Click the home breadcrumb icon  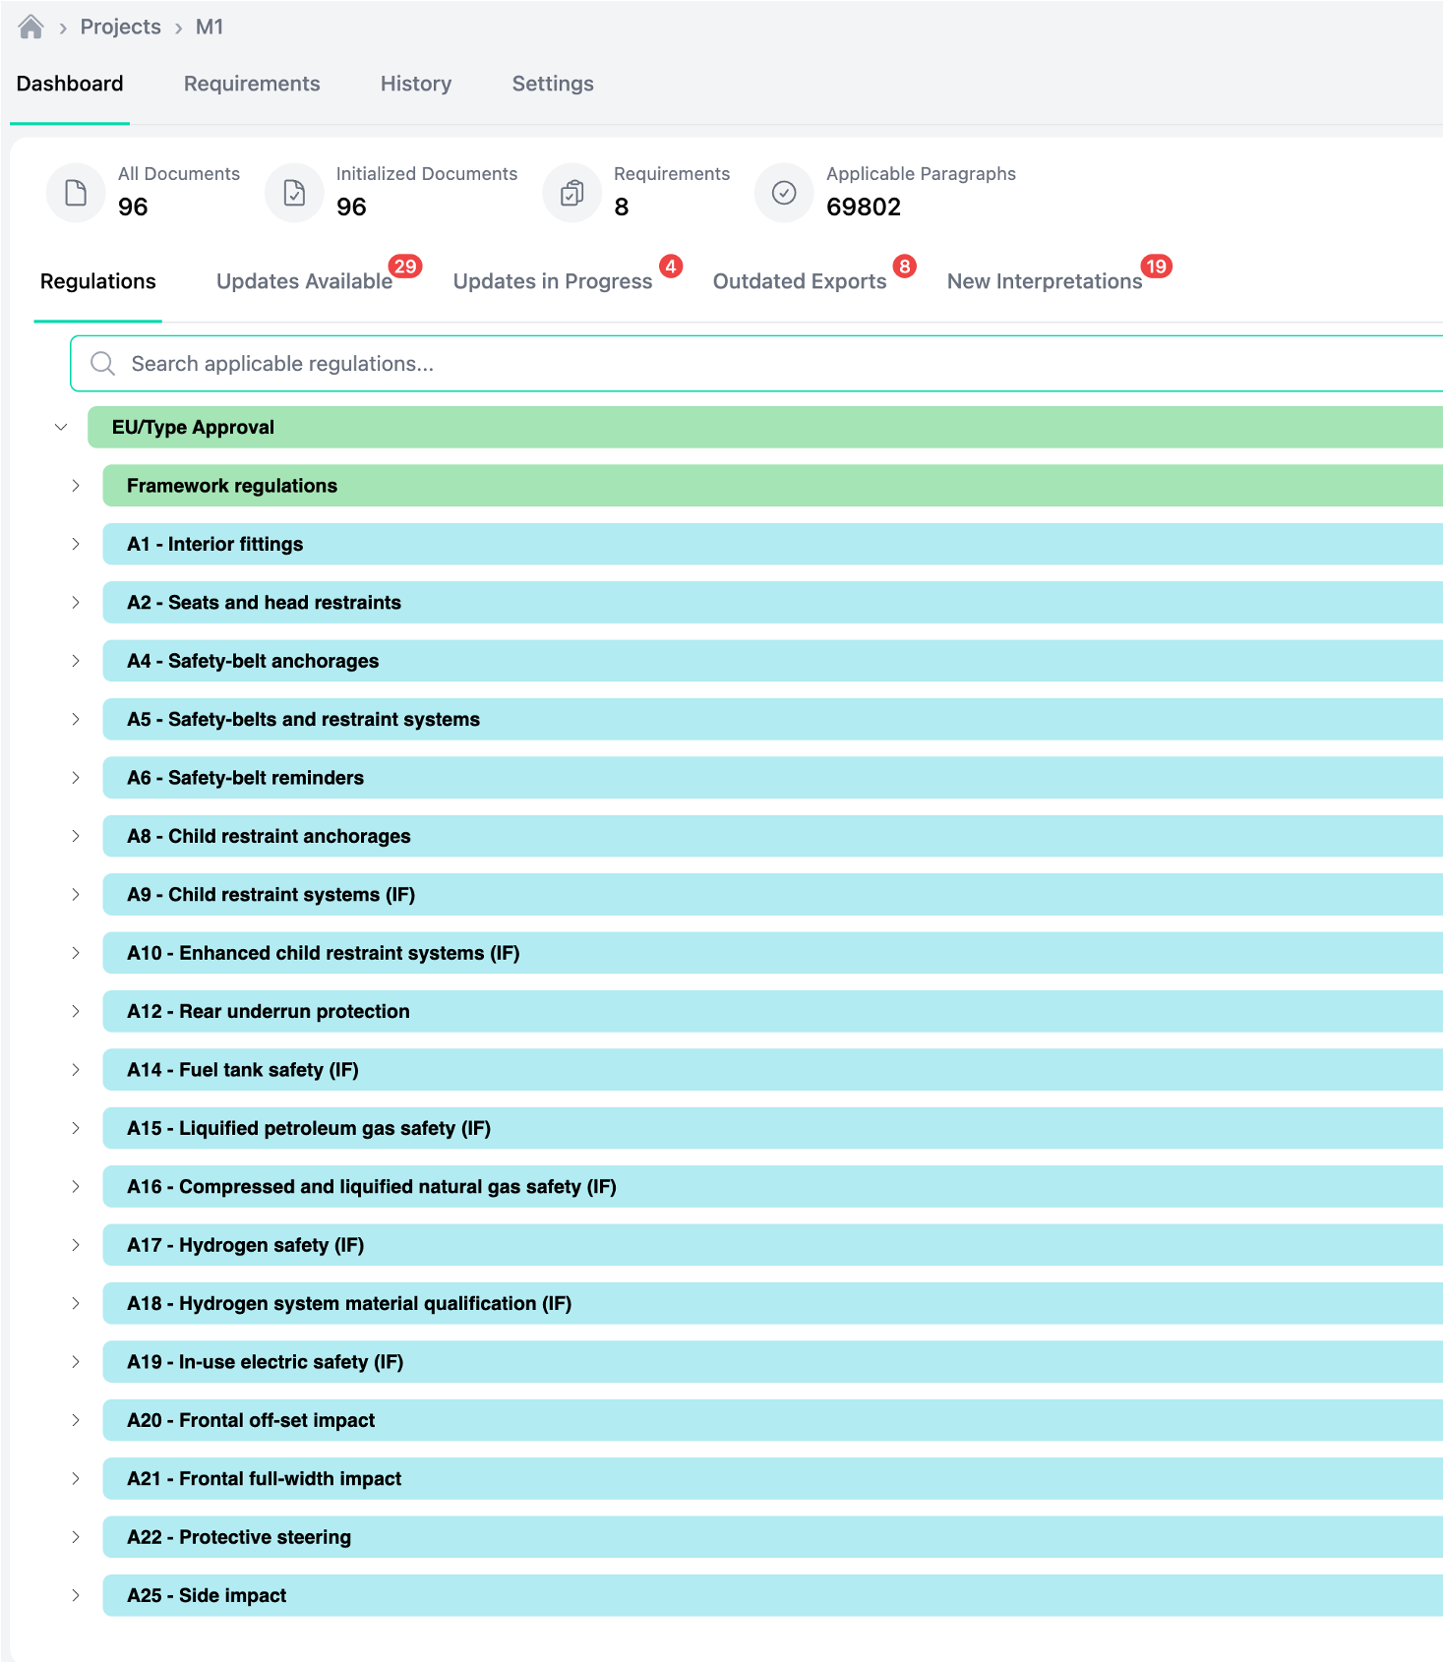coord(31,27)
